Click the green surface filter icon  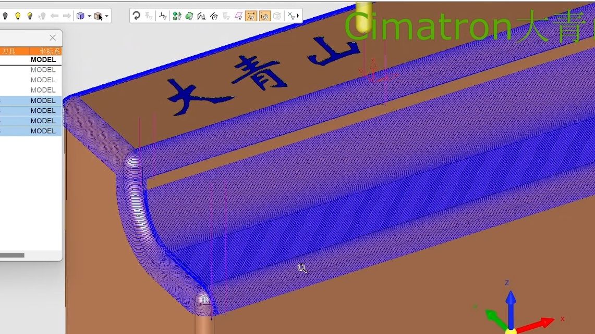coord(189,16)
